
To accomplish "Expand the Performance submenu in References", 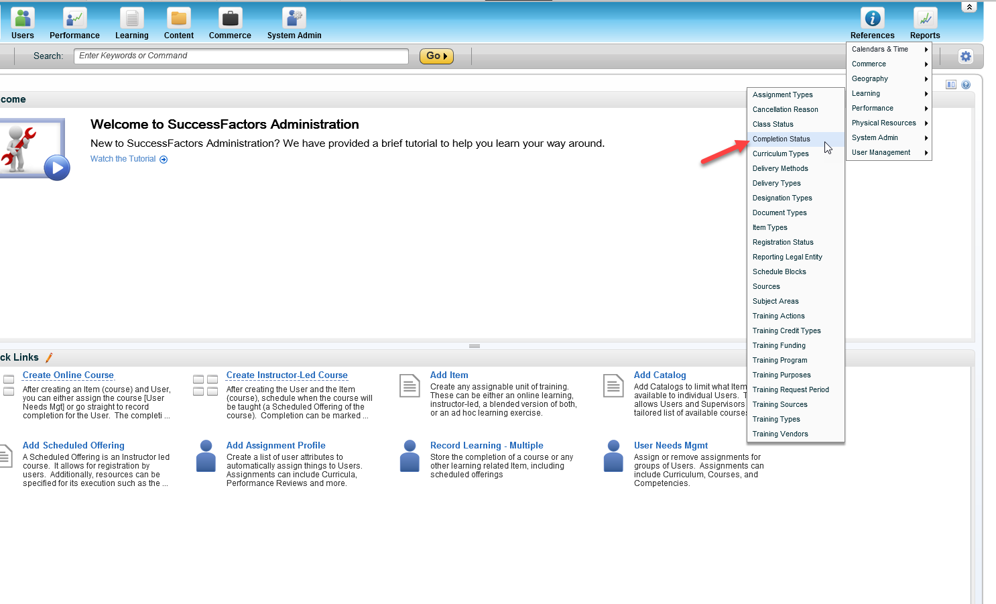I will 889,109.
